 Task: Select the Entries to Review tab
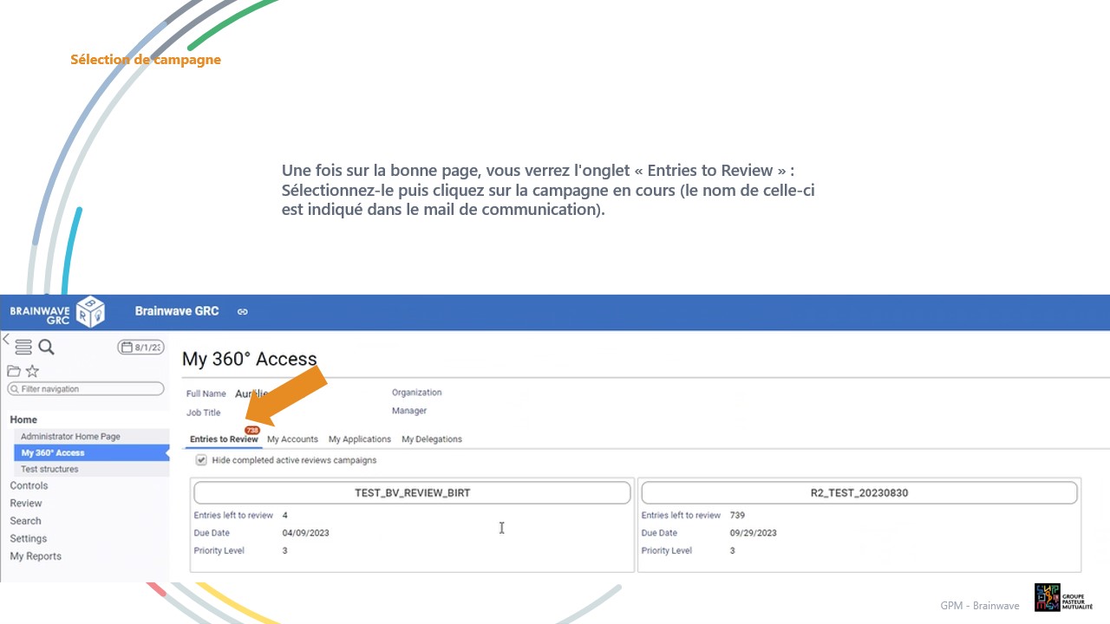pyautogui.click(x=224, y=439)
